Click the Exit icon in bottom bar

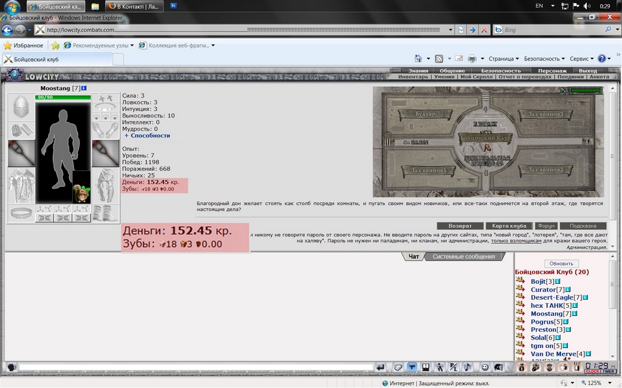click(577, 367)
